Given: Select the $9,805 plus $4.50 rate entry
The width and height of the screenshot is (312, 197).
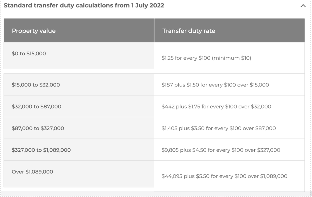Looking at the screenshot, I should [221, 150].
